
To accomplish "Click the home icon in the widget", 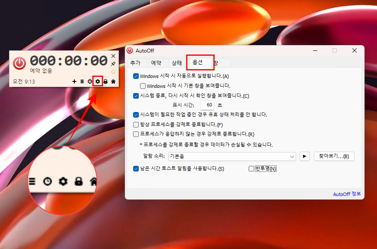I will click(113, 81).
